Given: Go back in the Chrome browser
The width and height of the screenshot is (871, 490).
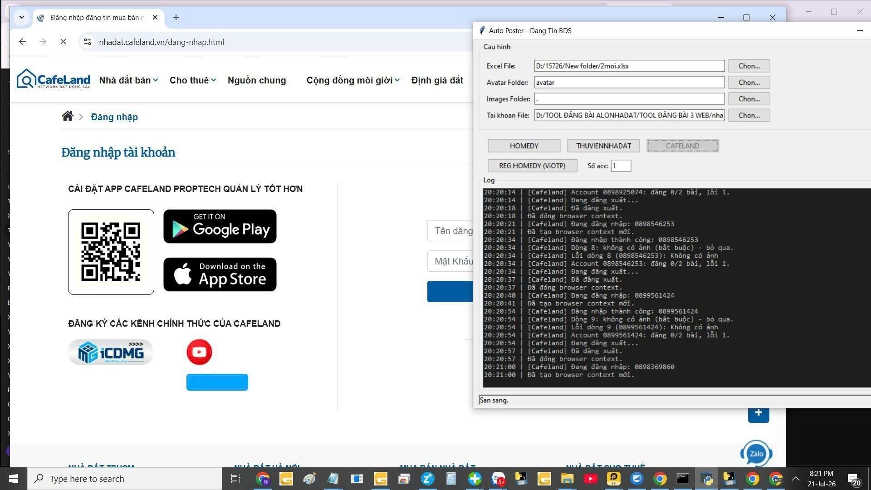Looking at the screenshot, I should tap(23, 42).
